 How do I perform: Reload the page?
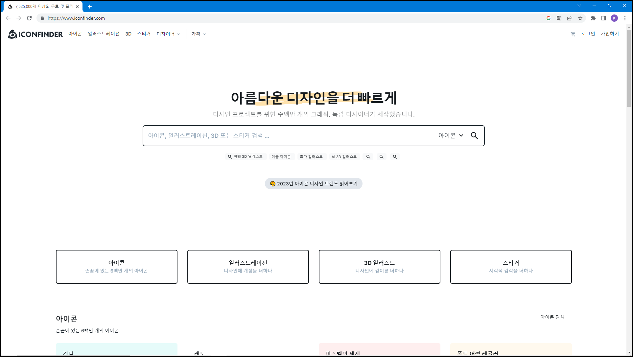click(x=29, y=18)
